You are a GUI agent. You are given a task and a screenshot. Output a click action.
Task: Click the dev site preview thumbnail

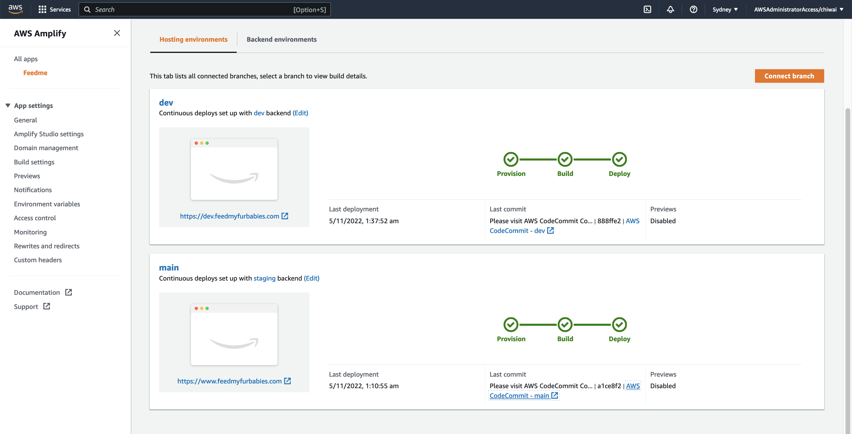click(x=234, y=169)
